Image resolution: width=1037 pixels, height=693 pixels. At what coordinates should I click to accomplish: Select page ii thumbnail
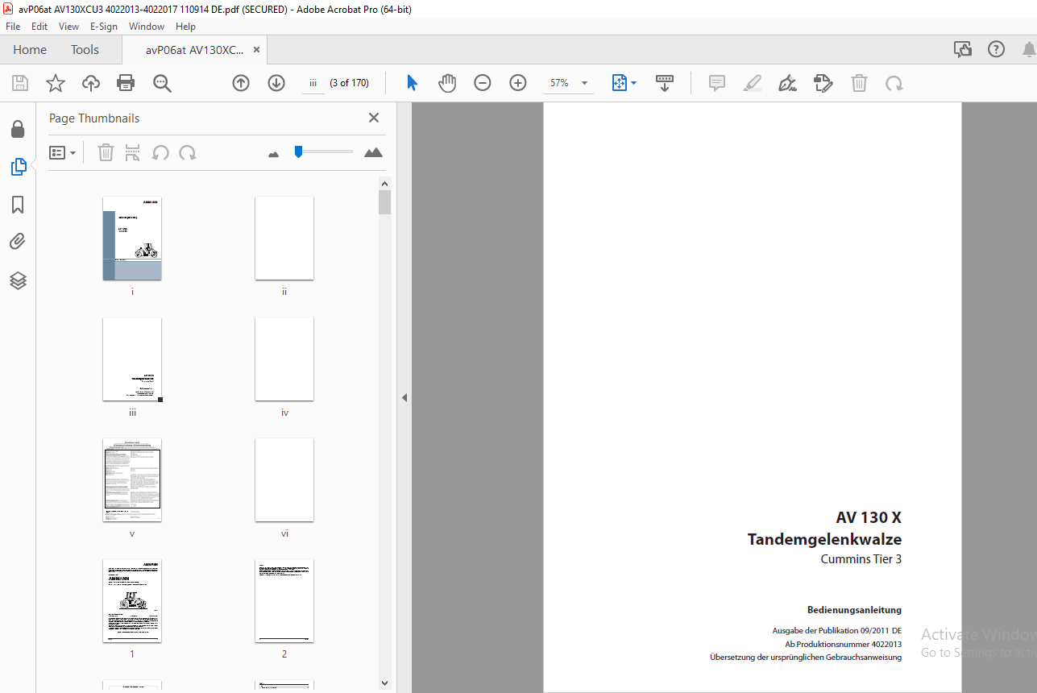click(x=284, y=239)
